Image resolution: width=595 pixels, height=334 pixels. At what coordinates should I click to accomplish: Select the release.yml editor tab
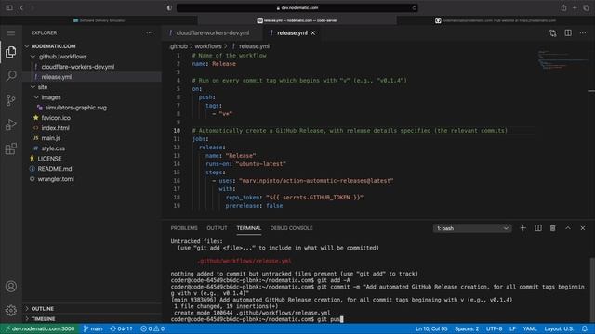(292, 33)
